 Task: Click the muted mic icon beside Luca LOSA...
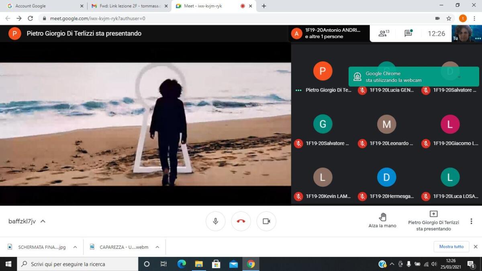(426, 196)
